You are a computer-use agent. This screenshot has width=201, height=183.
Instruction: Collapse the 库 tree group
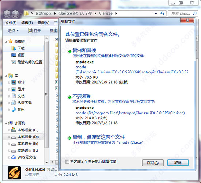click(x=6, y=76)
